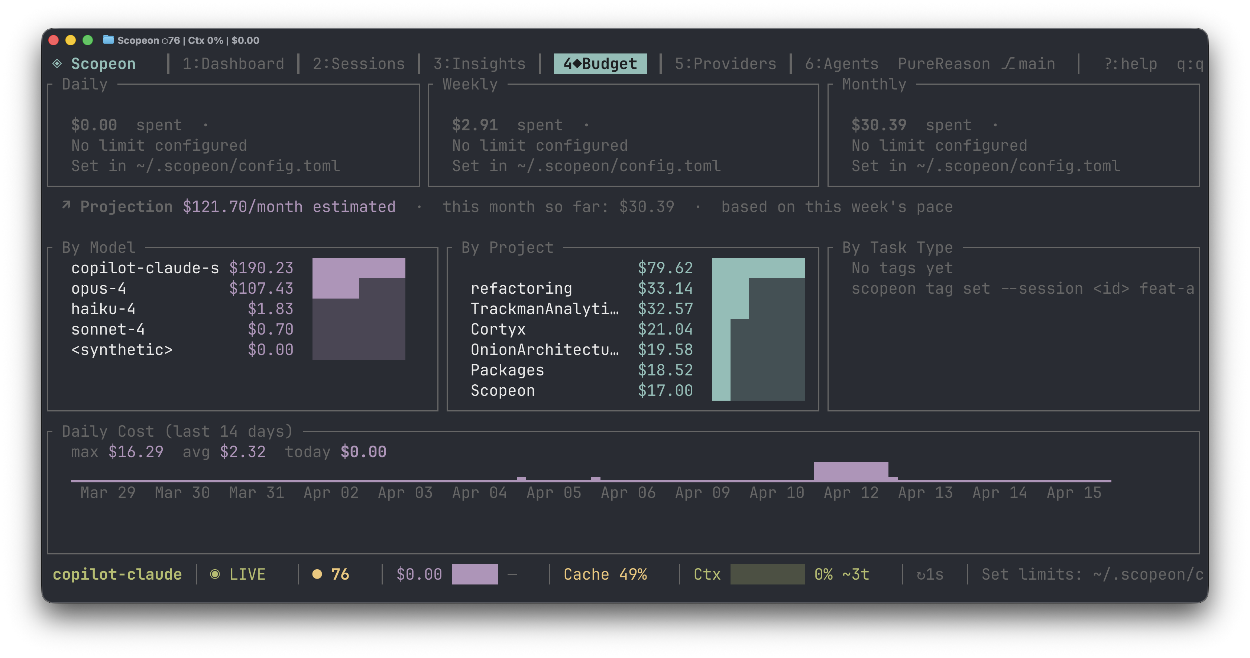This screenshot has height=658, width=1250.
Task: Click the purple cost bar in status bar
Action: pos(474,574)
